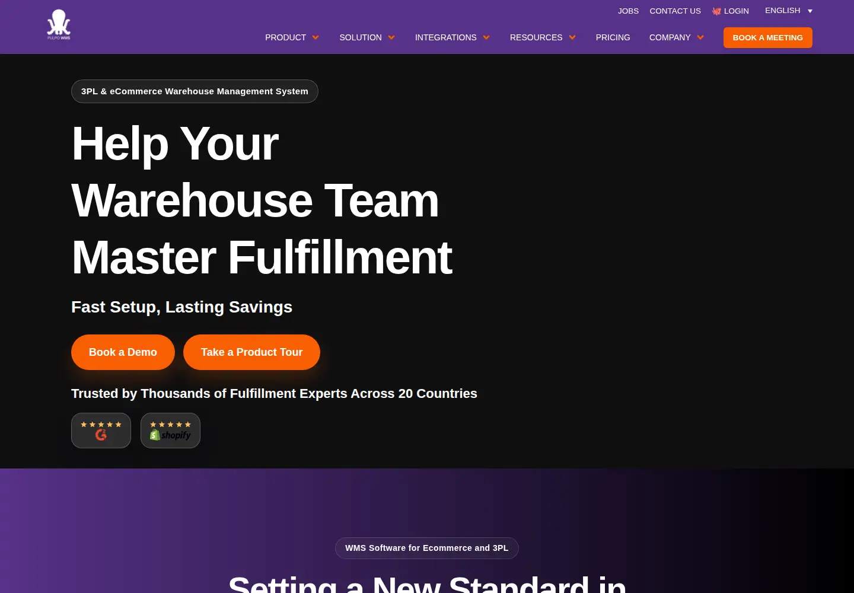Click 'Trusted by Thousands of Fulfillment Experts' text

pos(209,394)
